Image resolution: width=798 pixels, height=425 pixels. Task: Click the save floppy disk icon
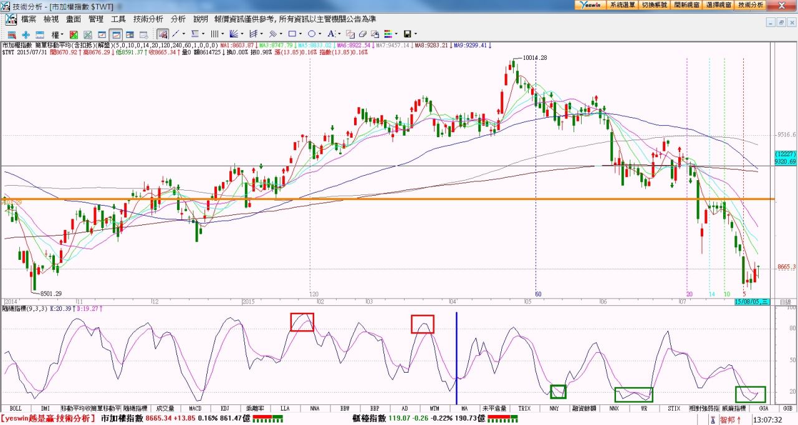click(x=407, y=34)
